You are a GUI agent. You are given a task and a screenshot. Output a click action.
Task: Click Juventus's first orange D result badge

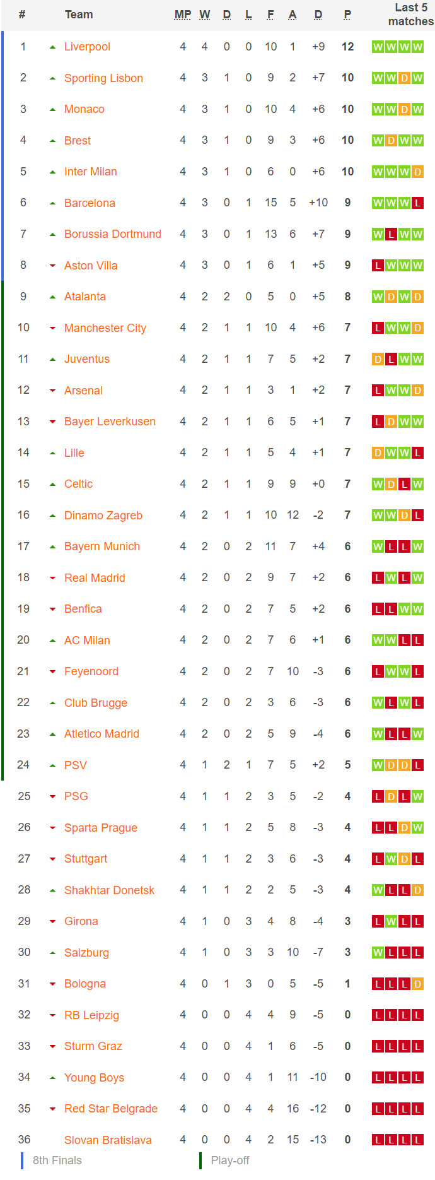[378, 359]
